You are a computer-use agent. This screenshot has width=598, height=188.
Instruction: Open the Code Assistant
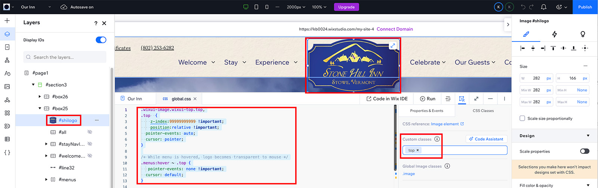tap(486, 139)
